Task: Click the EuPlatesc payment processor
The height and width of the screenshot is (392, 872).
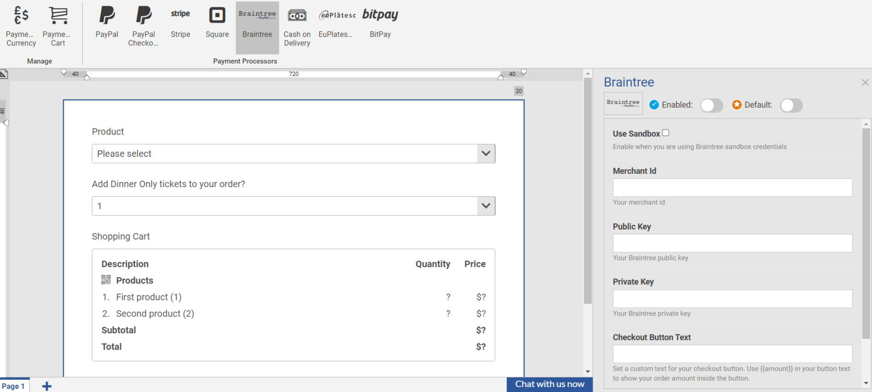Action: [337, 23]
